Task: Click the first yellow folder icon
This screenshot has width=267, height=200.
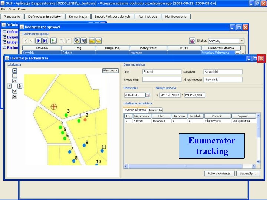Action: pyautogui.click(x=92, y=41)
